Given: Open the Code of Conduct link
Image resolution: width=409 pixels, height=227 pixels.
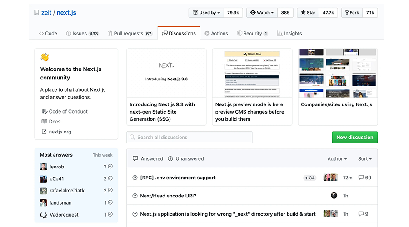Looking at the screenshot, I should pos(65,111).
